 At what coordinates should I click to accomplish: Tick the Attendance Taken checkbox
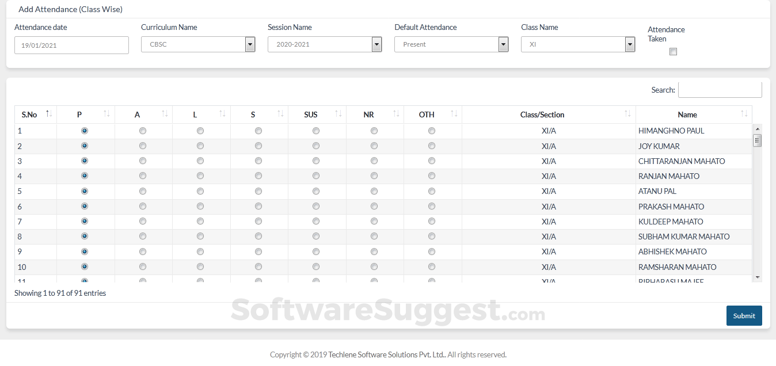pos(673,52)
